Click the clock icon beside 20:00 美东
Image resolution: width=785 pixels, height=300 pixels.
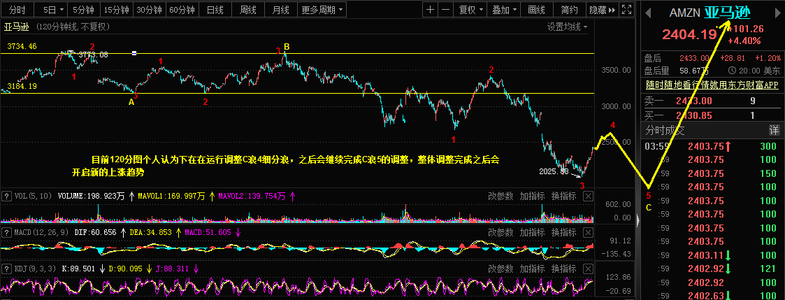(732, 71)
